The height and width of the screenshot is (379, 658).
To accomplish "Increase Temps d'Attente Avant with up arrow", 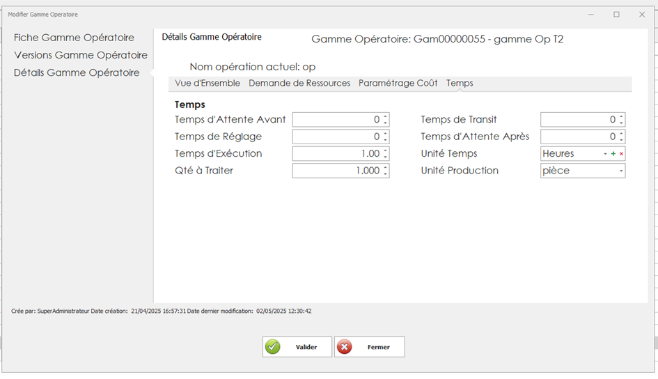I will coord(386,117).
